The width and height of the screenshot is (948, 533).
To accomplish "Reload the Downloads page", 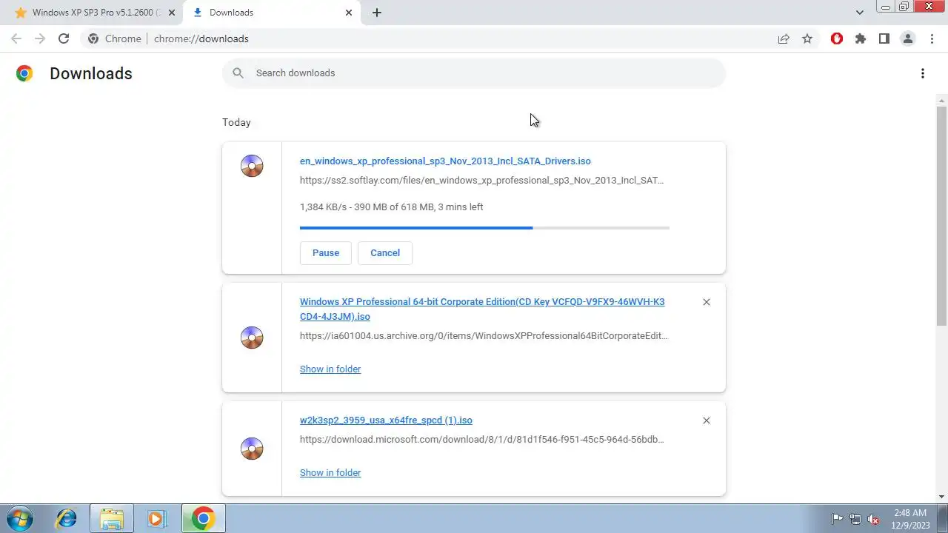I will click(x=64, y=38).
